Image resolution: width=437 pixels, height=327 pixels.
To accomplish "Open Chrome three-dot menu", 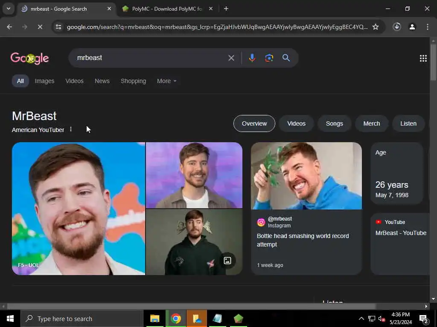I will click(428, 27).
